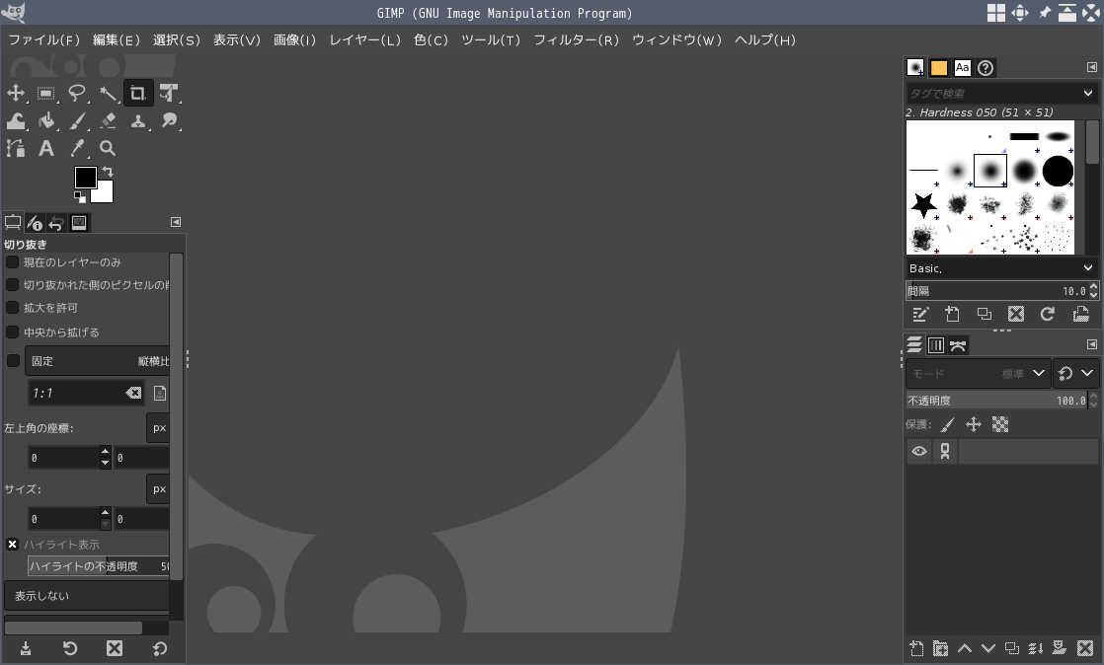Switch to the Images tab
This screenshot has width=1104, height=665.
coord(79,223)
